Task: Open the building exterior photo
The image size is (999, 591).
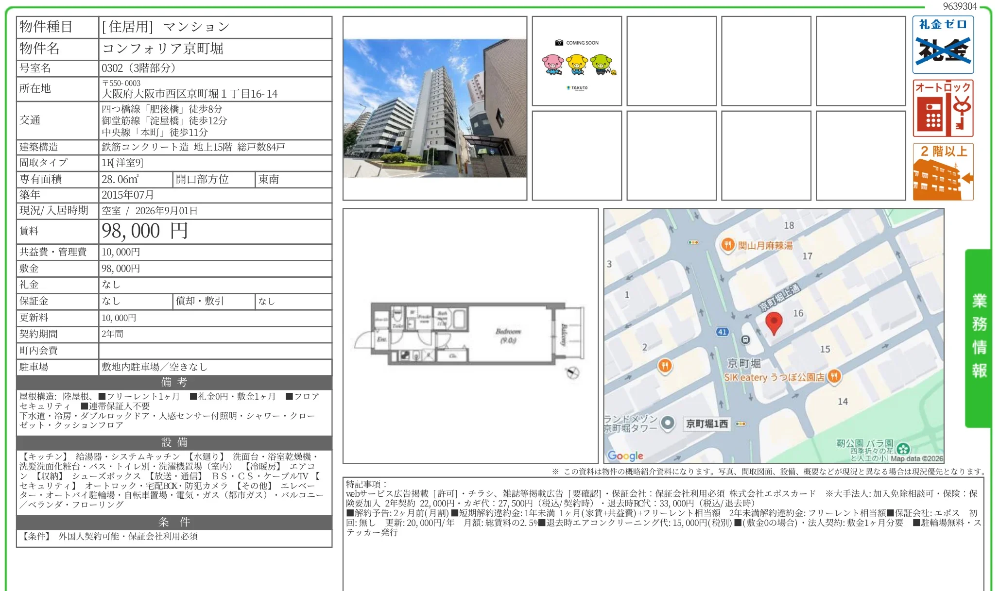Action: 435,108
